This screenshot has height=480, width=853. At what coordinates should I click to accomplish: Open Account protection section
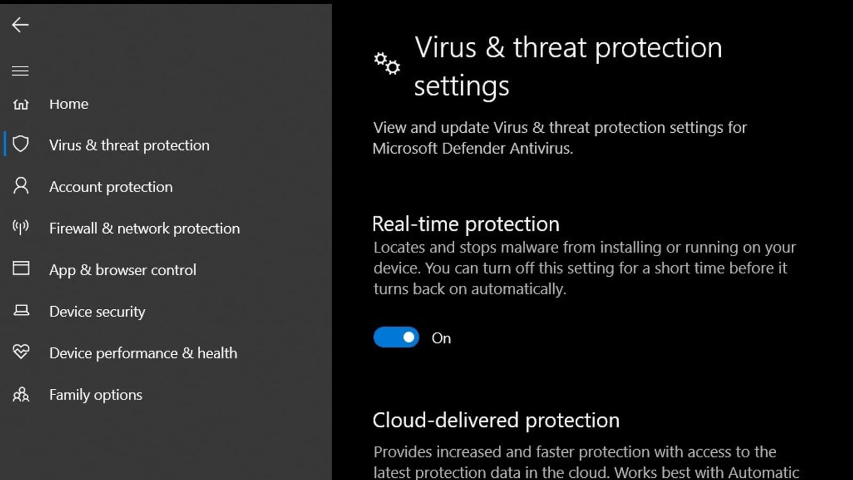point(111,187)
